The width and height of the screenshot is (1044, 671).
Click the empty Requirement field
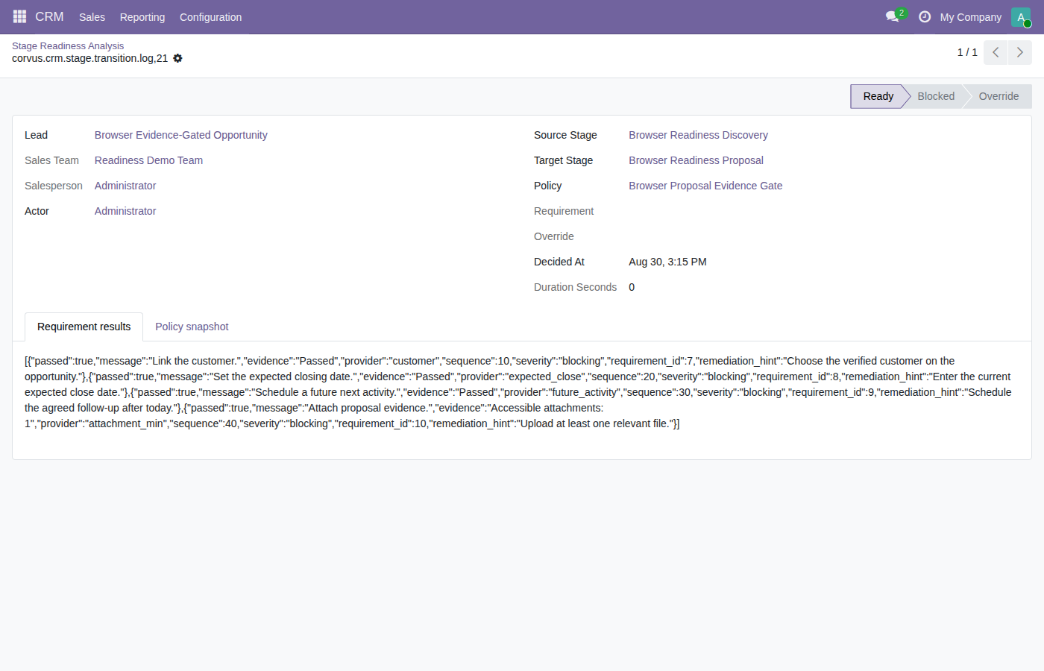point(824,211)
